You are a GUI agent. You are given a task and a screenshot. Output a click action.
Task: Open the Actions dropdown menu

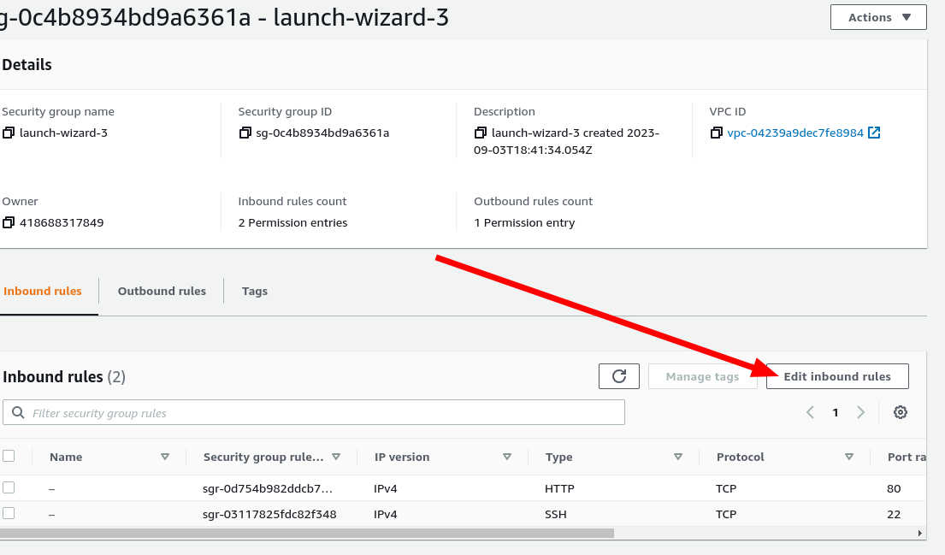click(x=878, y=17)
